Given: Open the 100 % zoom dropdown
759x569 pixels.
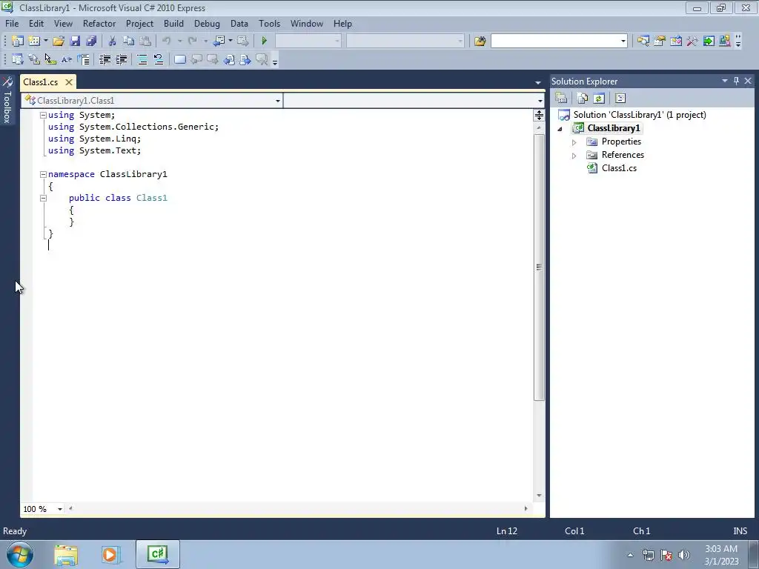Looking at the screenshot, I should coord(60,509).
